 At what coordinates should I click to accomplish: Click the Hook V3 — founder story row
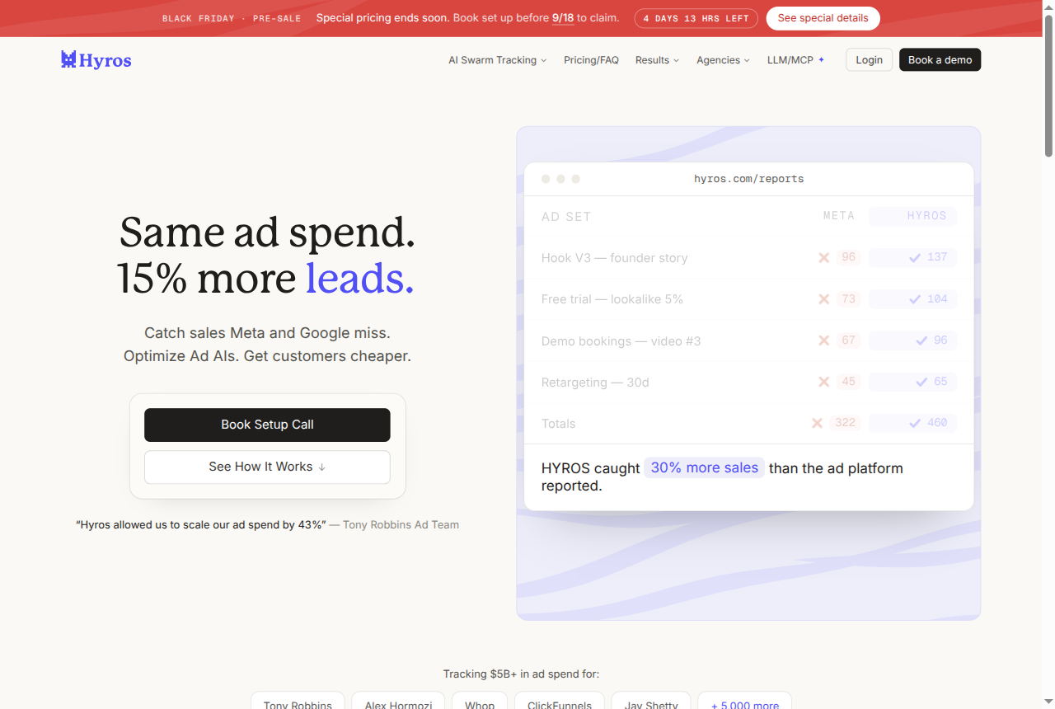748,257
